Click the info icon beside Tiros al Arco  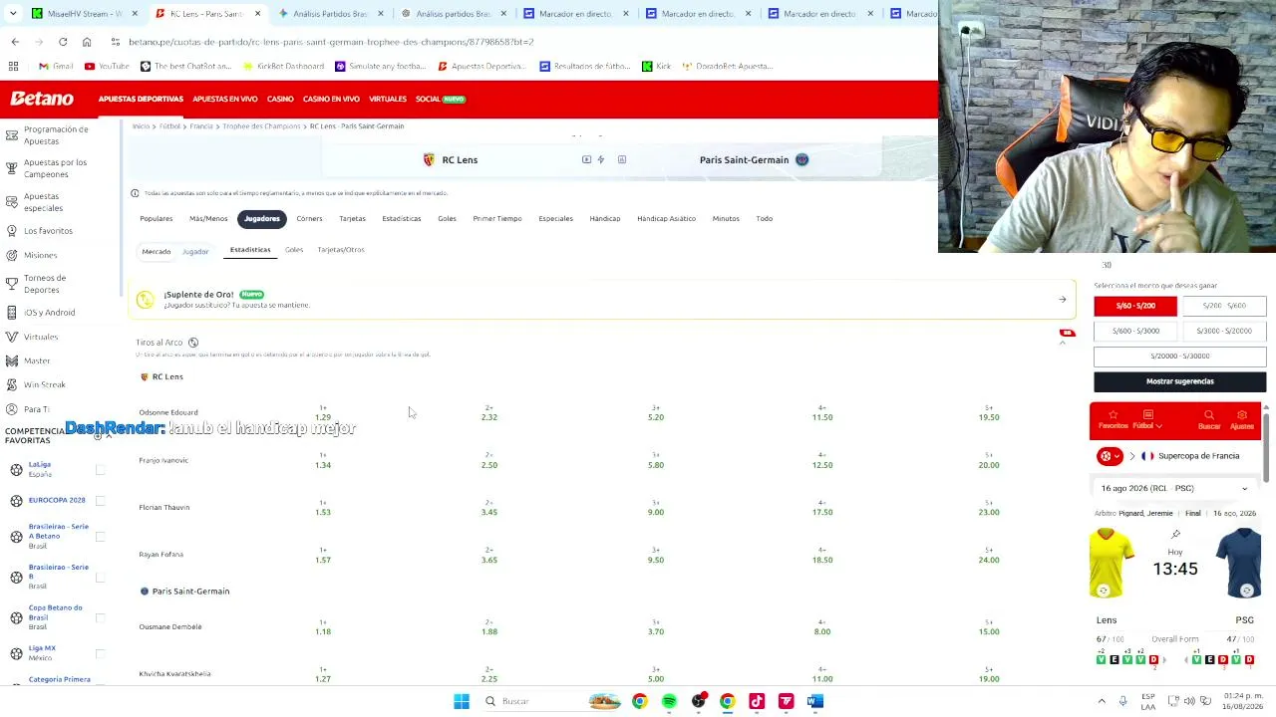coord(193,343)
